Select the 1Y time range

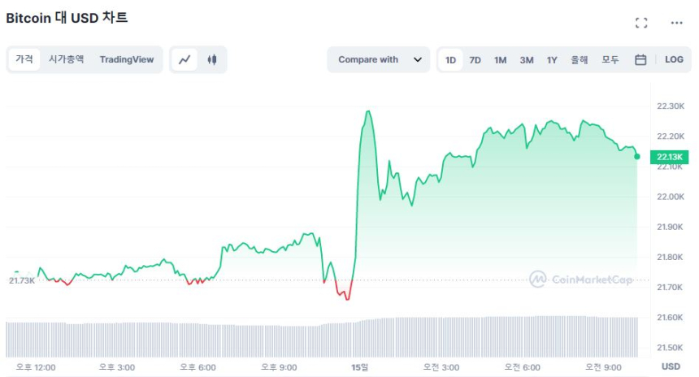[552, 59]
